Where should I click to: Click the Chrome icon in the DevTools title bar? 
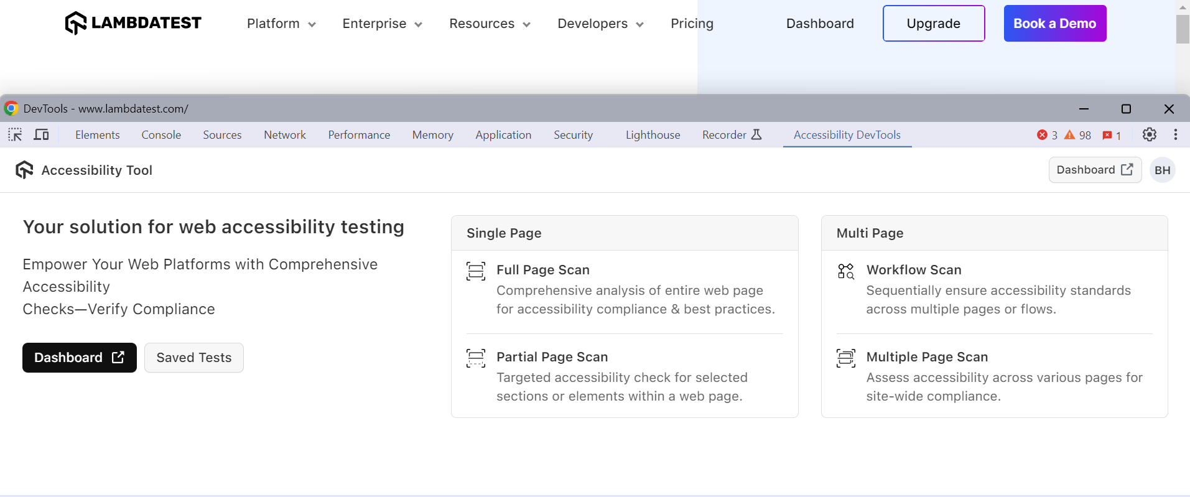[11, 109]
